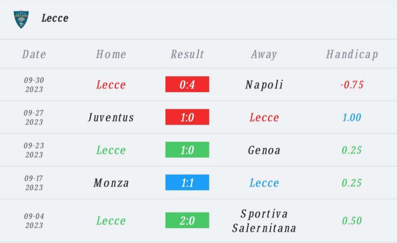Open the Genoa team link
The image size is (397, 243).
(264, 150)
